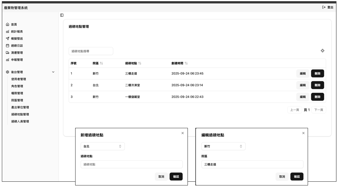Click the 統計報表 chart icon

click(7, 31)
